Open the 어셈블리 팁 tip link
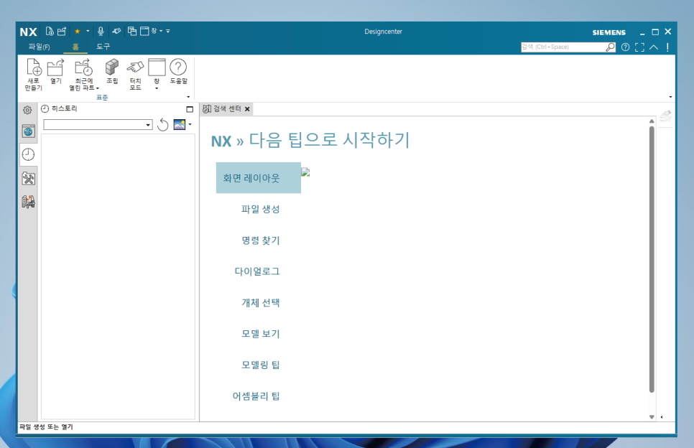 tap(256, 396)
